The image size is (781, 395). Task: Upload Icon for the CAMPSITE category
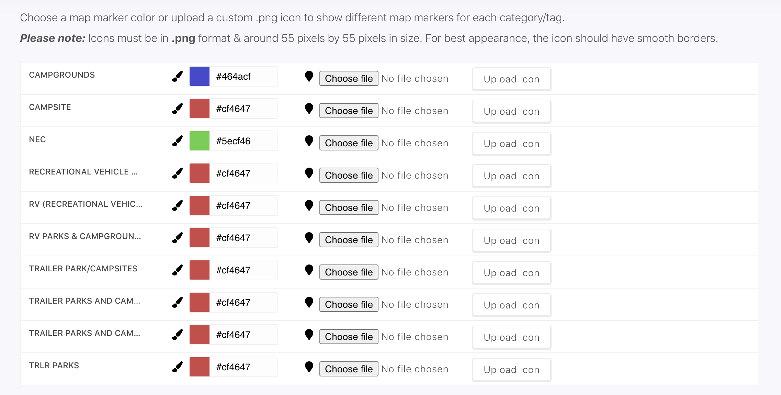pyautogui.click(x=512, y=111)
